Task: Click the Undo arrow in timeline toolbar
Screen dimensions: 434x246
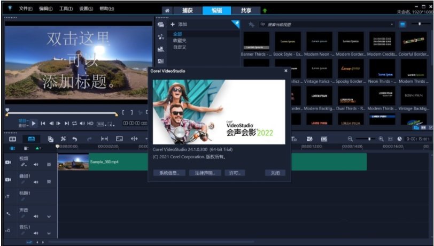Action: [74, 139]
